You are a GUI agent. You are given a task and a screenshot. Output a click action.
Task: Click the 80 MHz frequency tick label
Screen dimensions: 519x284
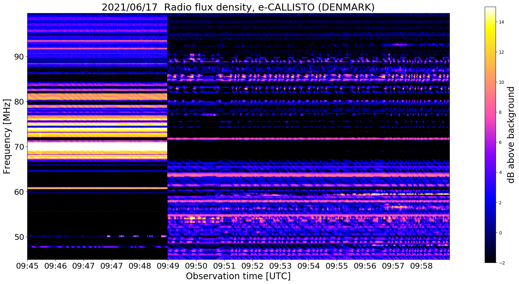tap(19, 102)
